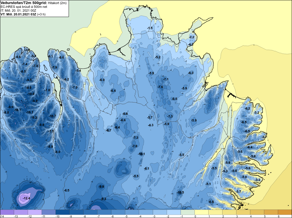
Task: Click the -4.2 temperature value
Action: 191,44
